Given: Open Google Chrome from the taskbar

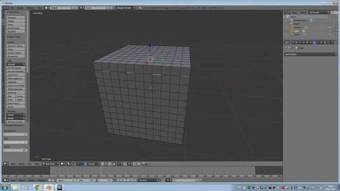Looking at the screenshot, I should (x=38, y=187).
